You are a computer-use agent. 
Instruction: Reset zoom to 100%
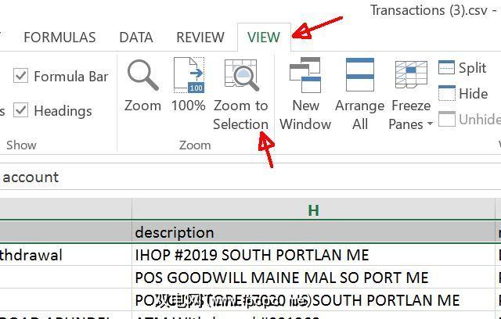[x=189, y=85]
